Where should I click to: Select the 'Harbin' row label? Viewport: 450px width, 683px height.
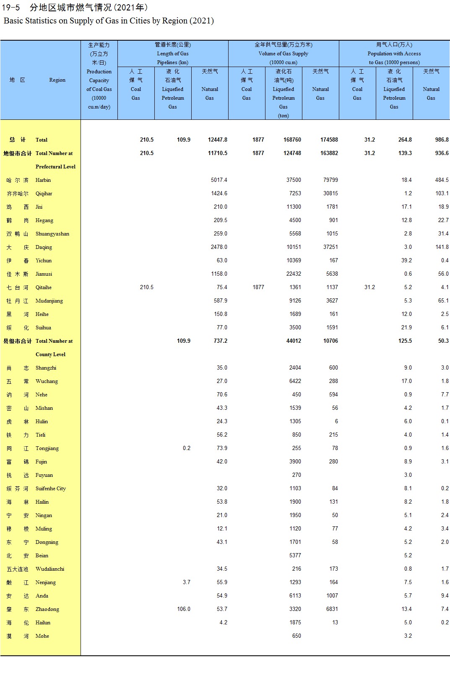(x=43, y=180)
